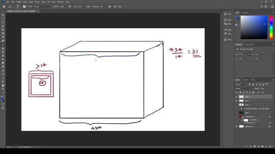
Task: Switch to the Channels tab
Action: [x=245, y=80]
